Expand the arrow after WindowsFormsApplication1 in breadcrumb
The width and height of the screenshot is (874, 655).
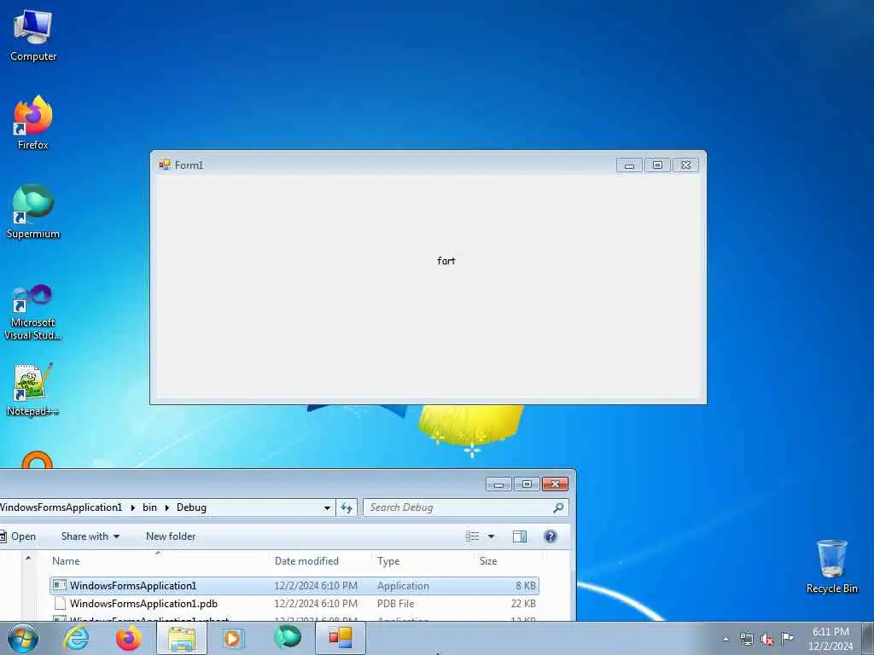click(x=132, y=507)
